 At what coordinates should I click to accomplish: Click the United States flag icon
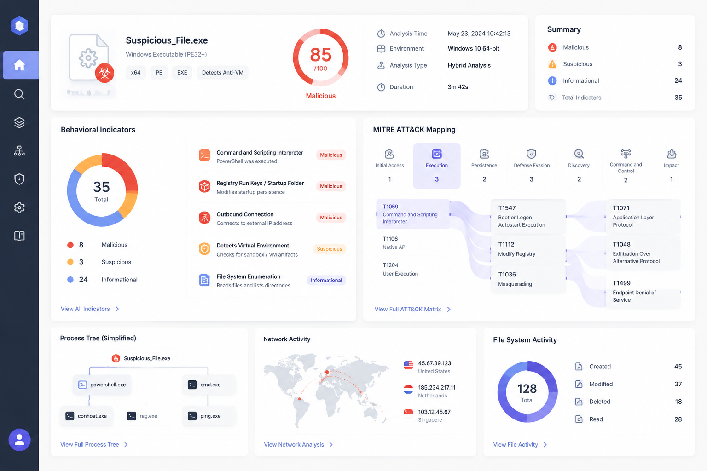[x=408, y=366]
